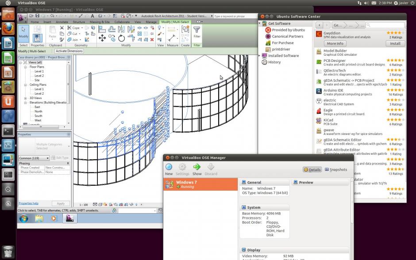Click the Discard icon in VirtualBox Manager

pyautogui.click(x=211, y=167)
